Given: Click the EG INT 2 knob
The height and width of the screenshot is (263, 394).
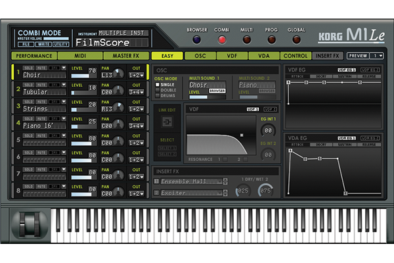Looking at the screenshot, I should point(268,155).
